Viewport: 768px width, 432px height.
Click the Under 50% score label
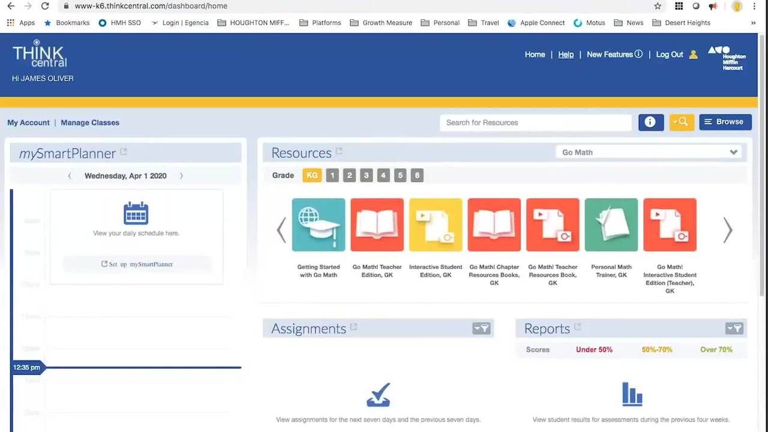coord(594,350)
